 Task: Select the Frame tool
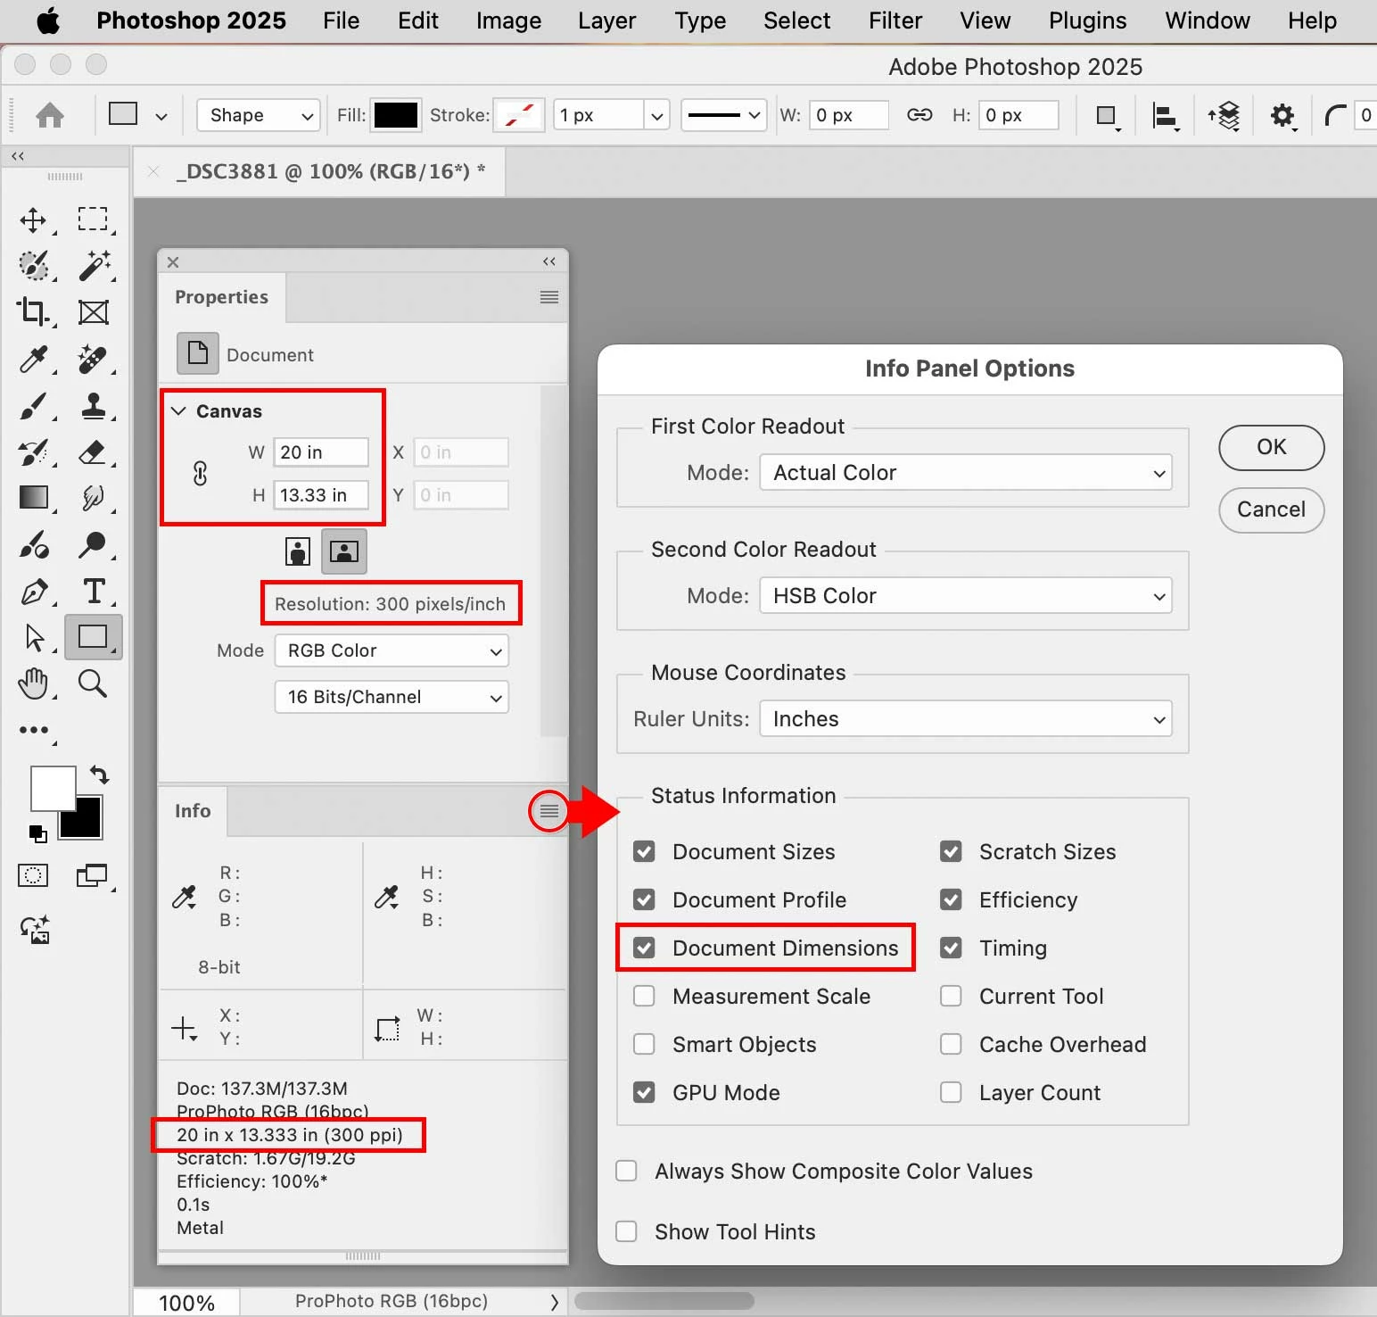tap(94, 312)
